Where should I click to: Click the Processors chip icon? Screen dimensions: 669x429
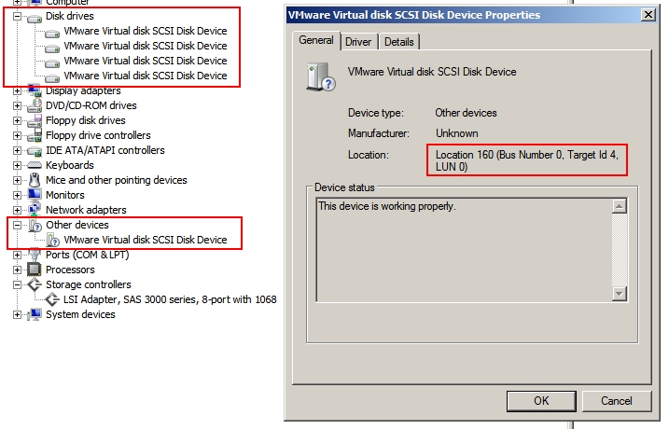tap(35, 270)
